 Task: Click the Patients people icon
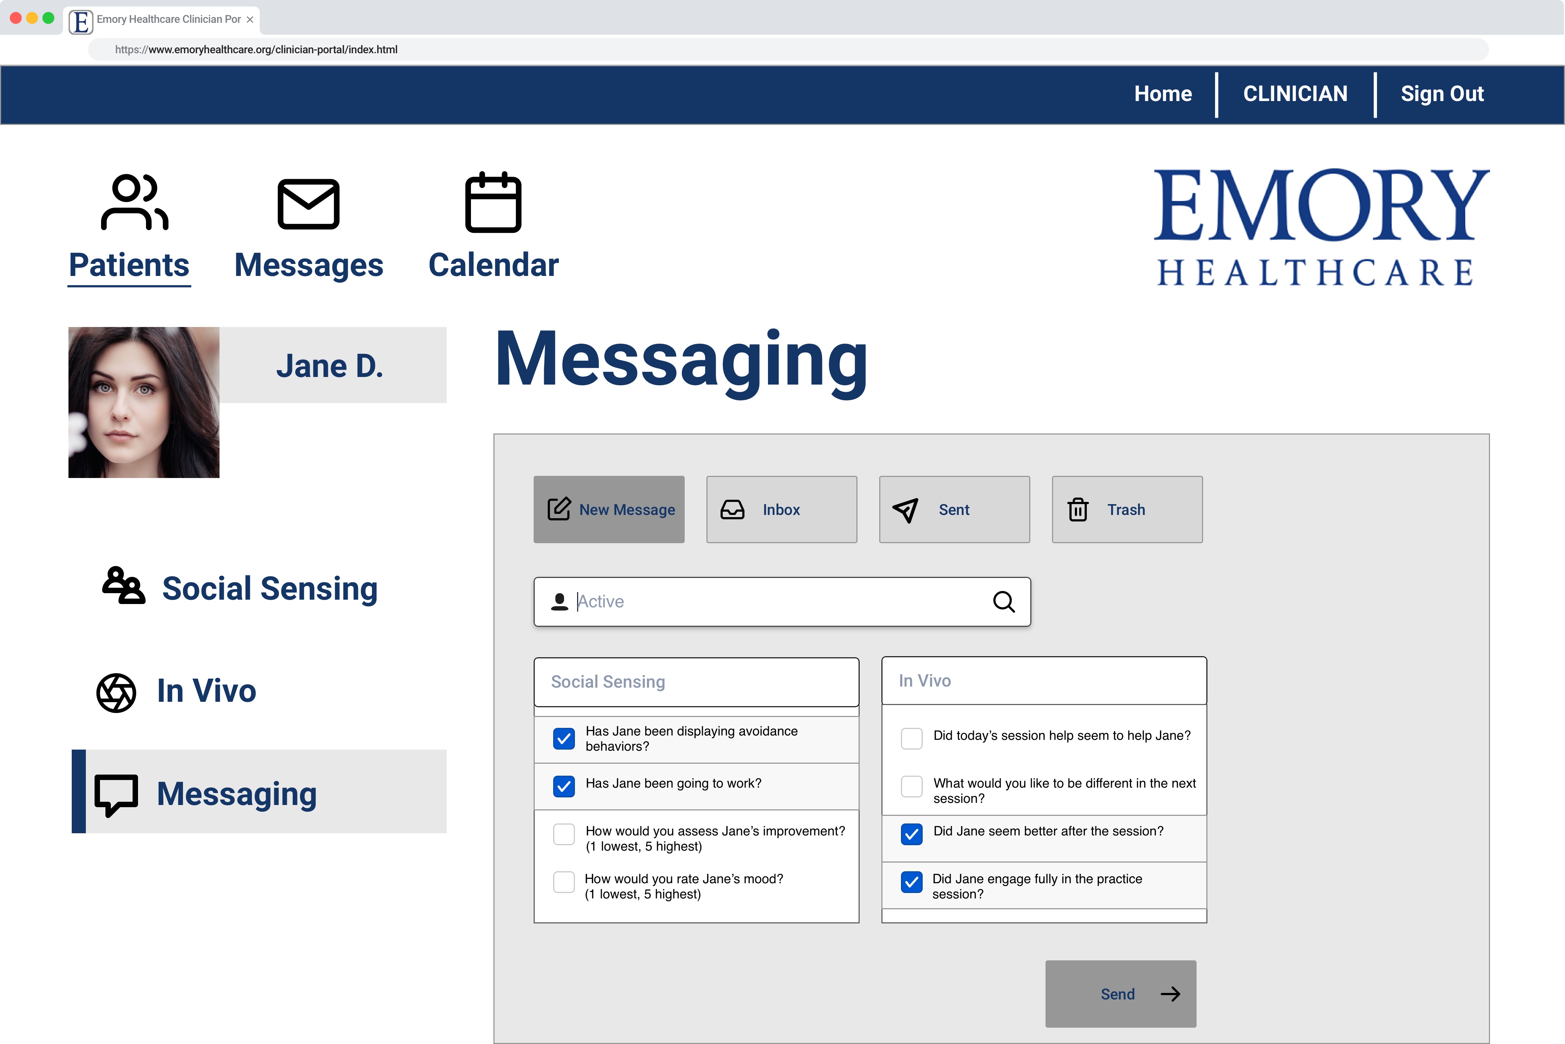tap(134, 202)
